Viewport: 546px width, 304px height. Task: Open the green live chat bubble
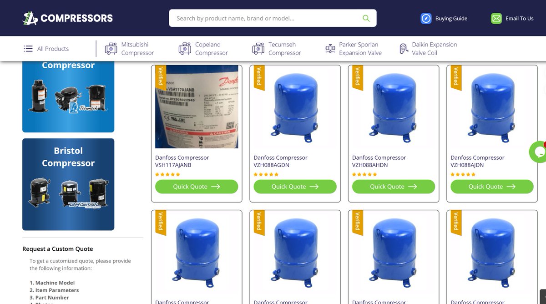(x=538, y=152)
